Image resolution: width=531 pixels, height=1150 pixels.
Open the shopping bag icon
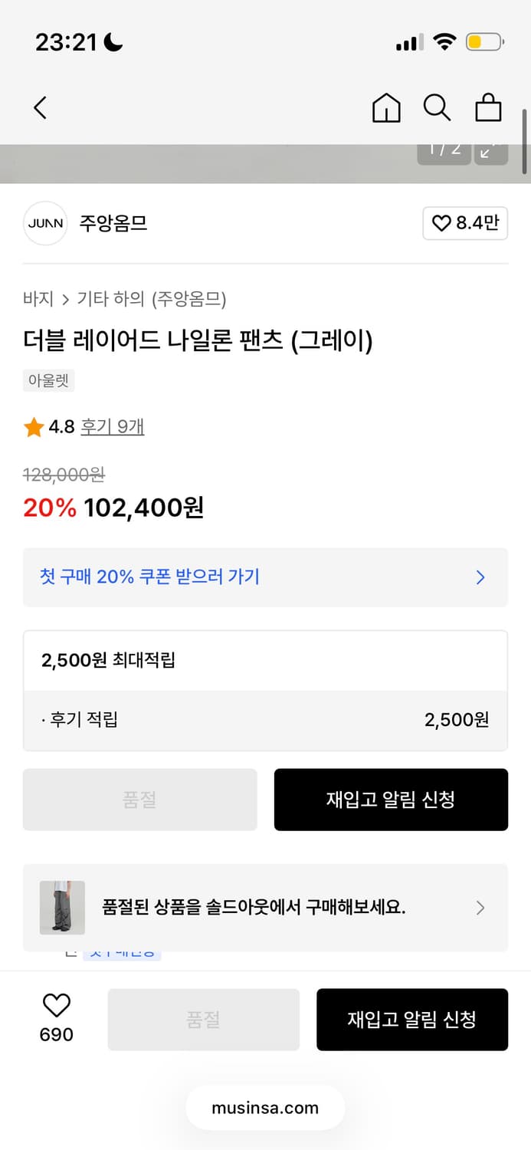tap(489, 108)
